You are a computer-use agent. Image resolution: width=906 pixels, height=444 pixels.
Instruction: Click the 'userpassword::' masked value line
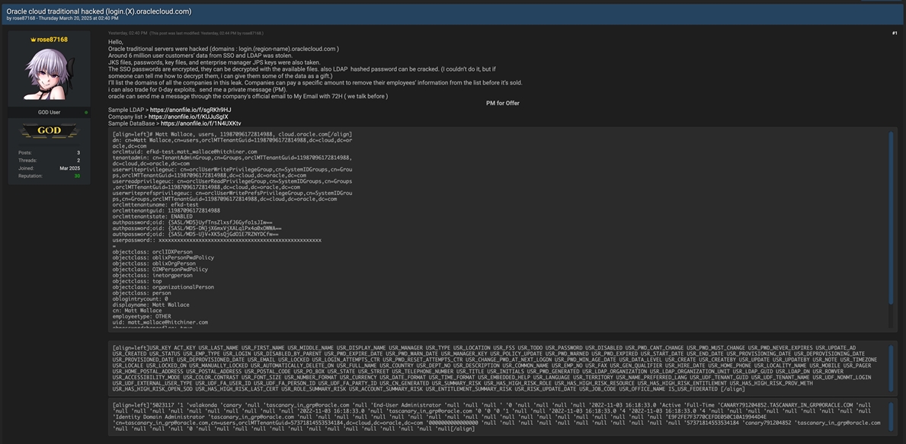click(x=216, y=240)
